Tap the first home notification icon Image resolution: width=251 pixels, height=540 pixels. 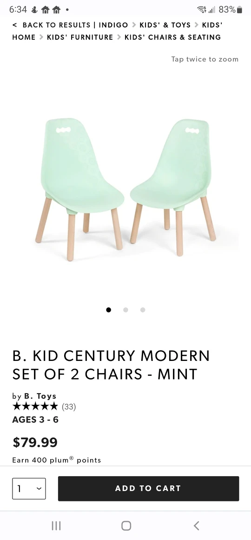pyautogui.click(x=46, y=10)
